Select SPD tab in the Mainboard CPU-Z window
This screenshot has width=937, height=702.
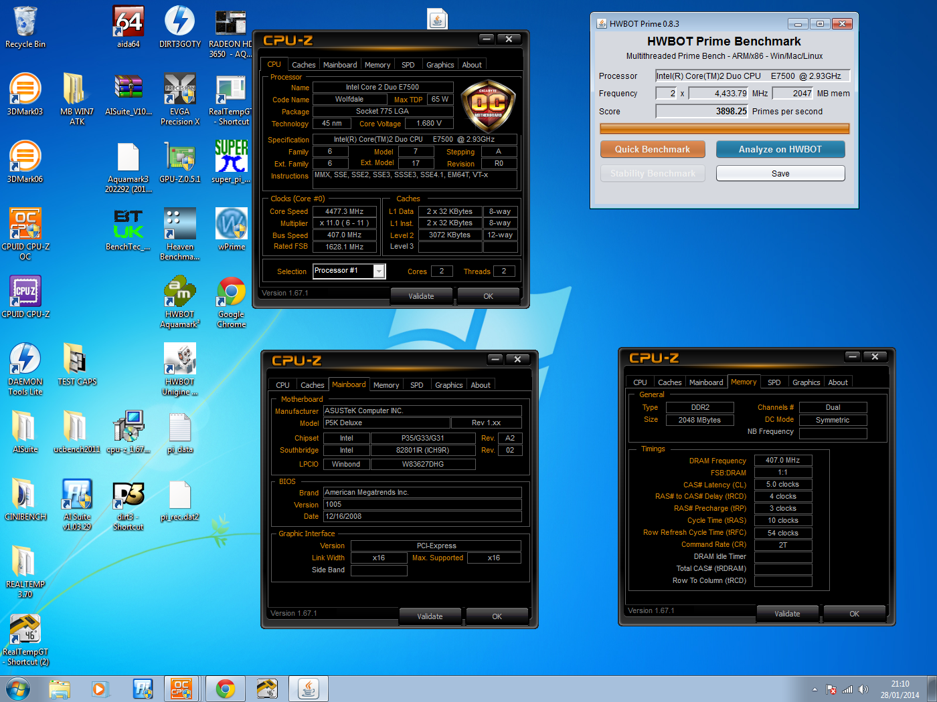[417, 385]
